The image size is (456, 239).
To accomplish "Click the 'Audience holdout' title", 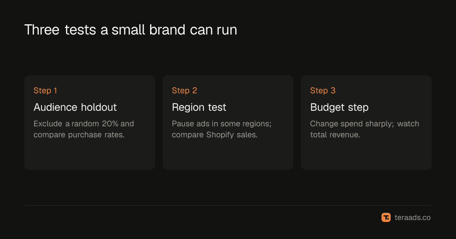I will pyautogui.click(x=75, y=107).
